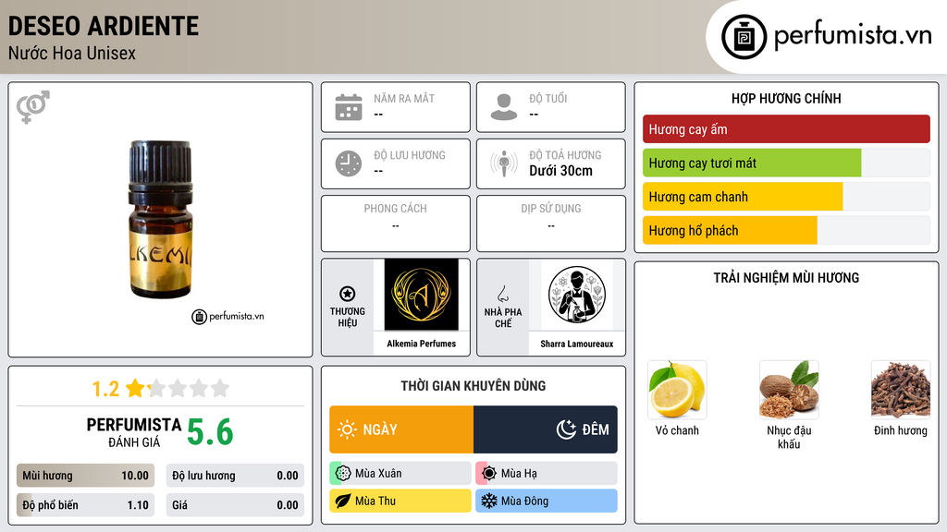Open the Sharra Lamoureaux perfumer name link
This screenshot has width=947, height=532.
click(577, 344)
